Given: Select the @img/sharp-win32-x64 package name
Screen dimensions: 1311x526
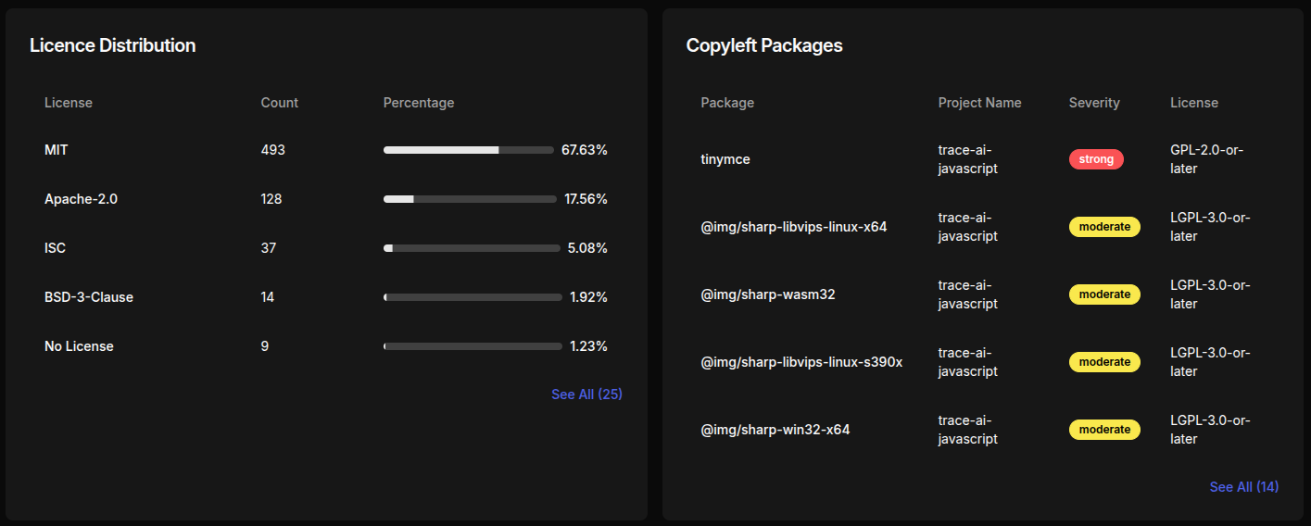Looking at the screenshot, I should point(775,430).
